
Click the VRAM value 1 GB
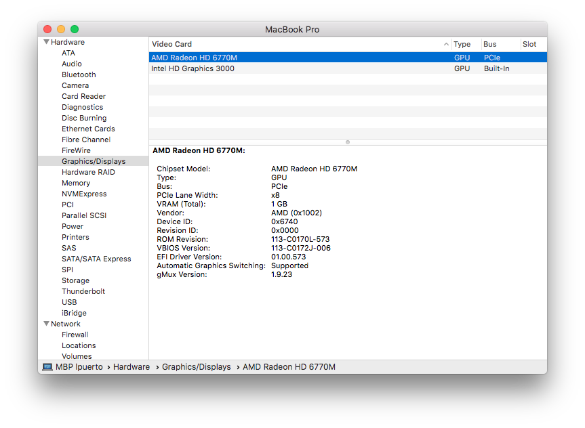(279, 204)
